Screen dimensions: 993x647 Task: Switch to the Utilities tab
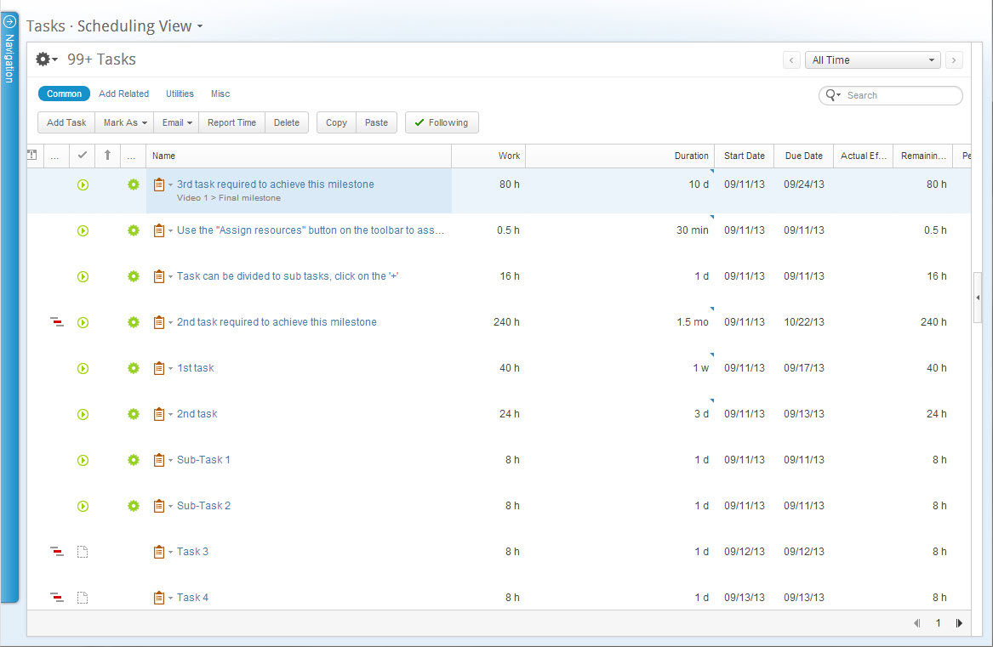180,94
